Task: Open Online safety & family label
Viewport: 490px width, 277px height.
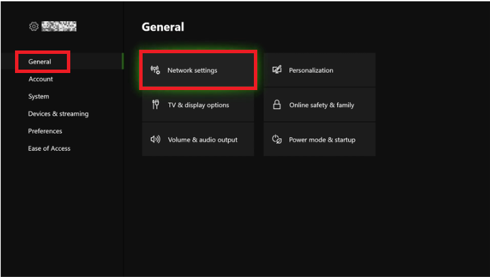Action: [321, 105]
